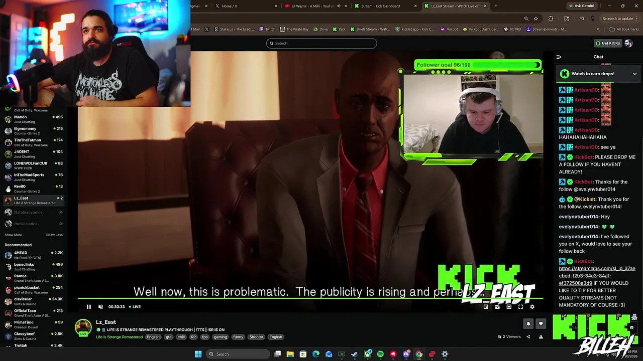Viewport: 643px width, 361px height.
Task: Open browser extensions puzzle icon
Action: (551, 19)
